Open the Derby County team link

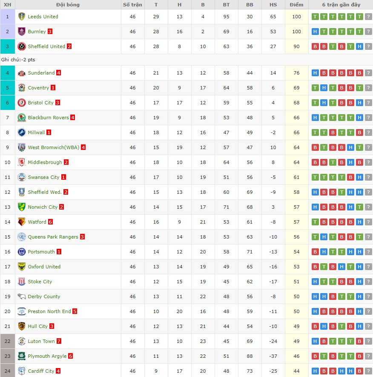pos(44,296)
